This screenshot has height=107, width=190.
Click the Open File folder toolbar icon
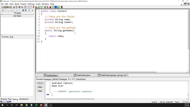point(2,7)
